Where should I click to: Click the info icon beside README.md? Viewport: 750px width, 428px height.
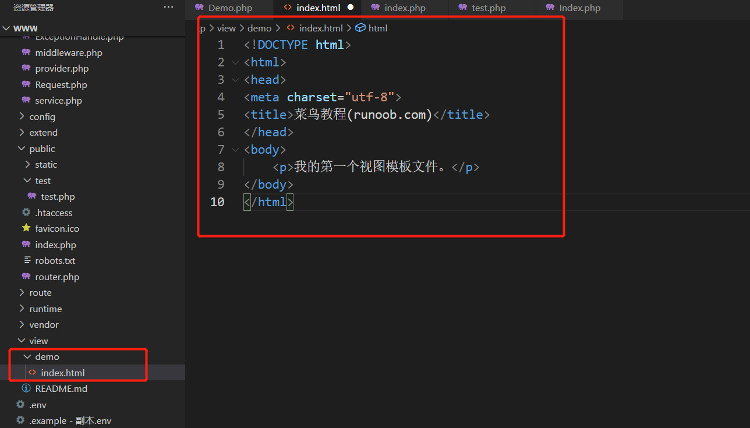(x=26, y=388)
